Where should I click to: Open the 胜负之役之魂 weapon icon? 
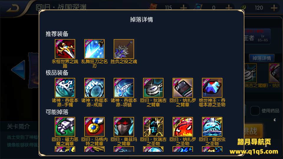pyautogui.click(x=124, y=49)
